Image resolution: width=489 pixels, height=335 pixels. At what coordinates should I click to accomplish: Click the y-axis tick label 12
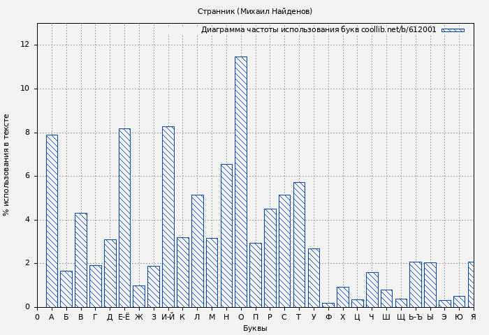click(25, 45)
